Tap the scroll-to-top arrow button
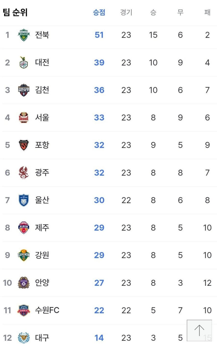The width and height of the screenshot is (217, 349). click(199, 330)
